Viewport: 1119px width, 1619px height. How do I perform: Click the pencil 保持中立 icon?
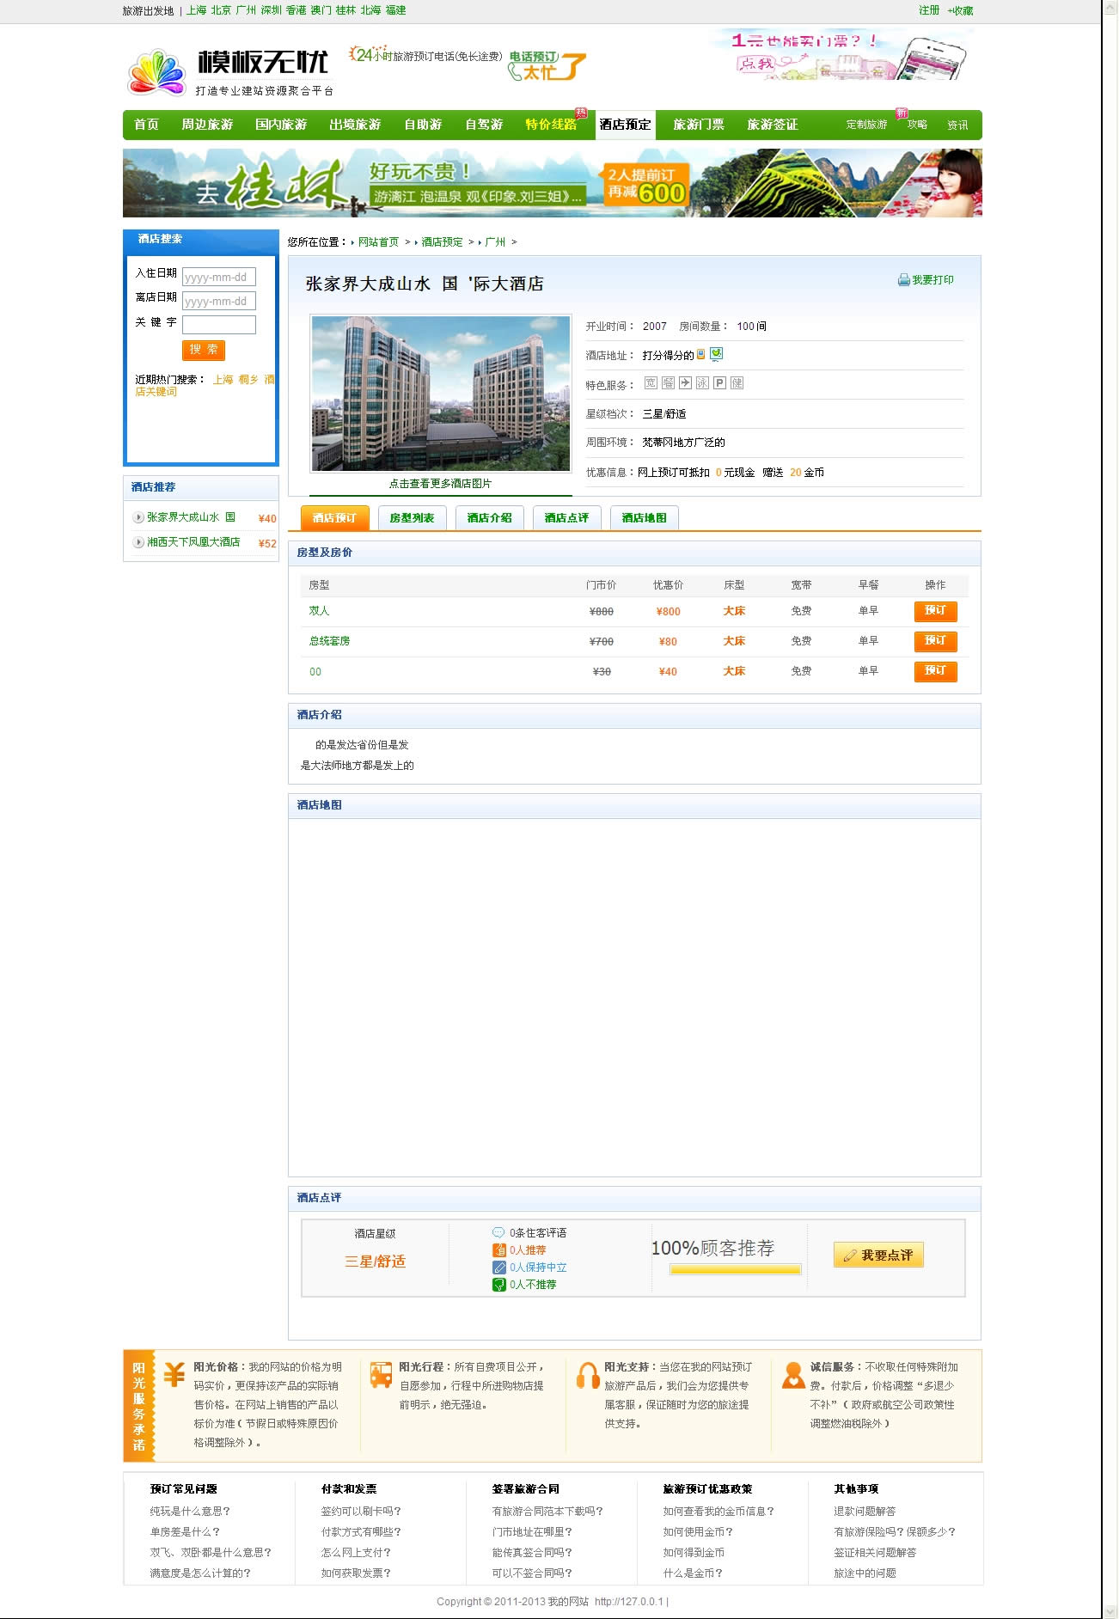pos(498,1268)
